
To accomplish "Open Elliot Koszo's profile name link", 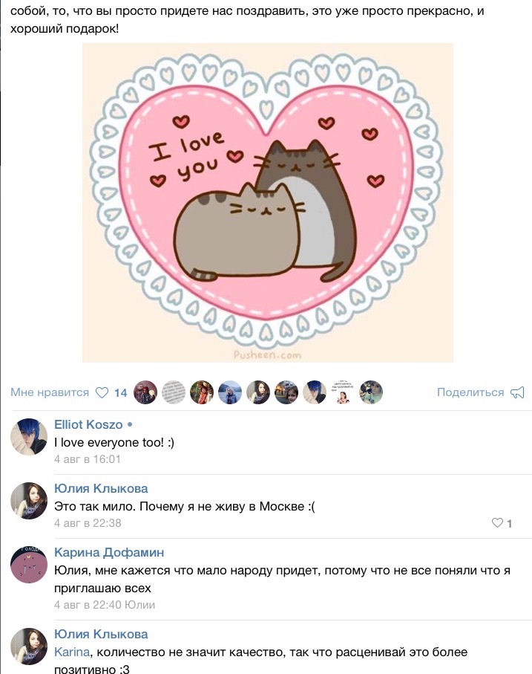I will (88, 425).
